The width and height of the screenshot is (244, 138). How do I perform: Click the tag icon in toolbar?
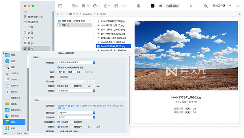click(x=125, y=6)
